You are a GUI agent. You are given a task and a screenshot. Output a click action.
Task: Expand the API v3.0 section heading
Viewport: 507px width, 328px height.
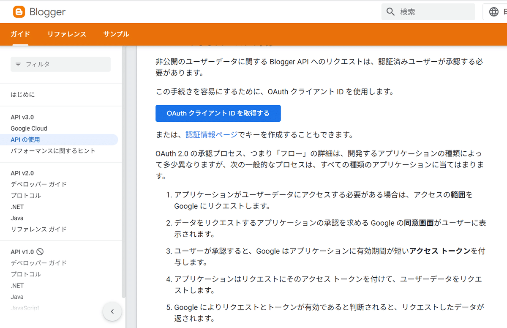pyautogui.click(x=22, y=117)
